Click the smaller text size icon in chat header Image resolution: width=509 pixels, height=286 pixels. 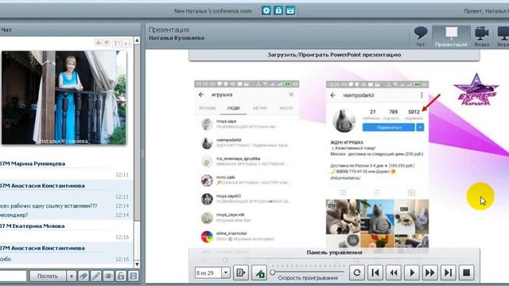pyautogui.click(x=126, y=42)
